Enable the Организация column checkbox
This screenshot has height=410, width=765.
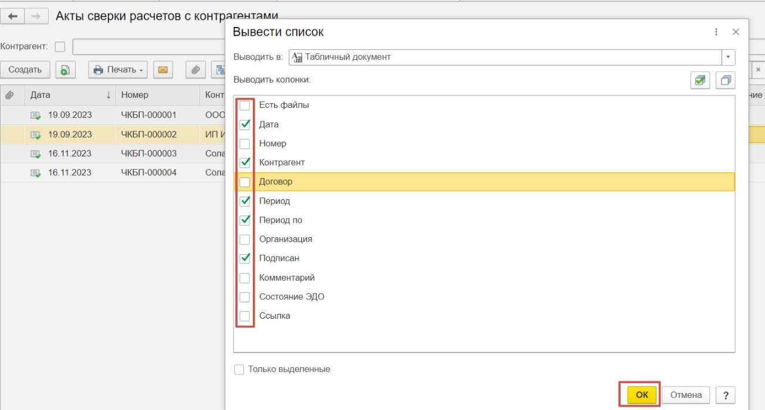(245, 239)
